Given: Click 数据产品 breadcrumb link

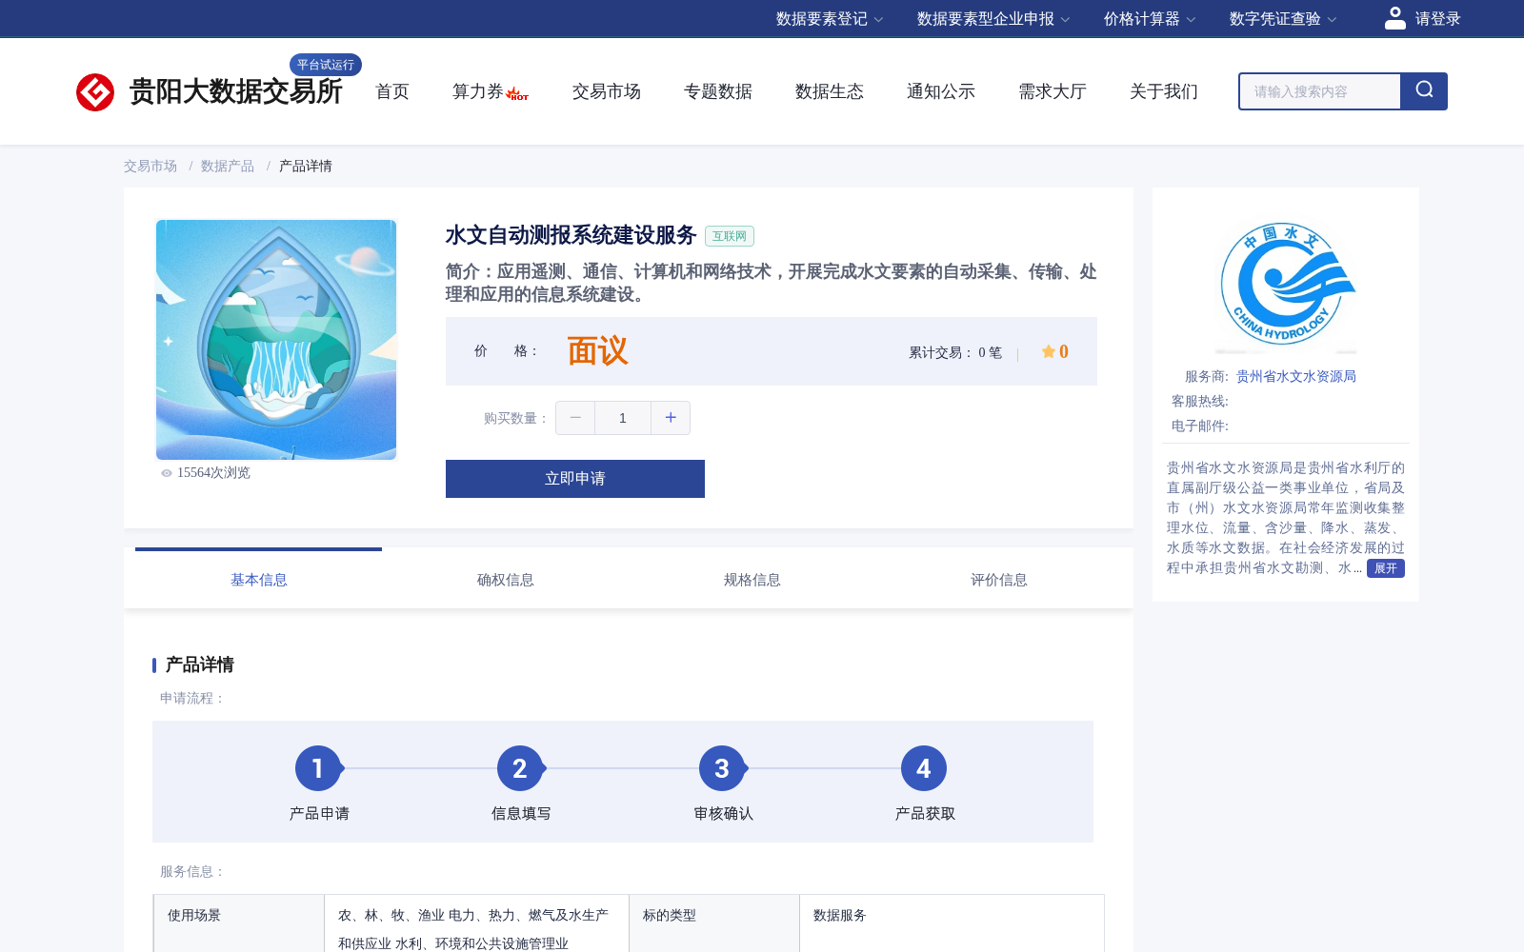Looking at the screenshot, I should [228, 166].
